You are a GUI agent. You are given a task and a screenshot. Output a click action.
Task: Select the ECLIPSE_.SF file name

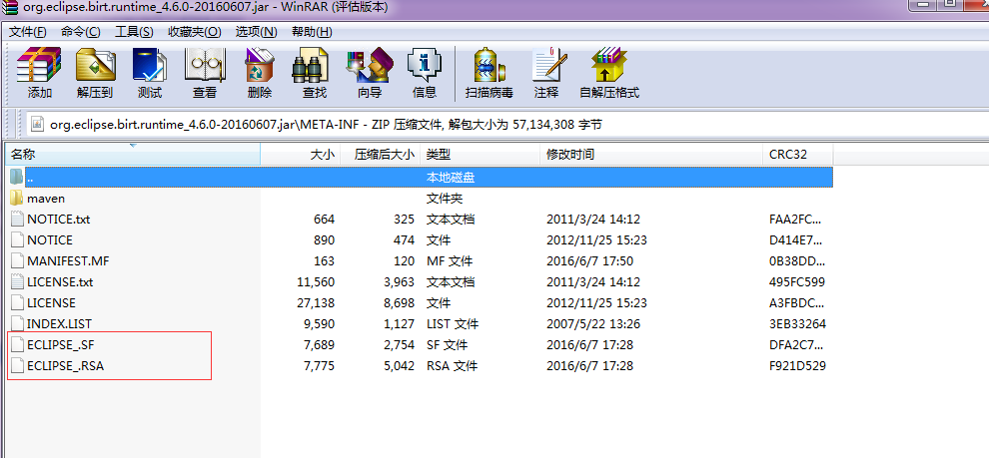(x=61, y=345)
